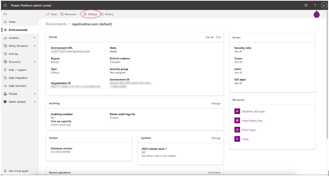Open the settings gear in header

pos(306,5)
